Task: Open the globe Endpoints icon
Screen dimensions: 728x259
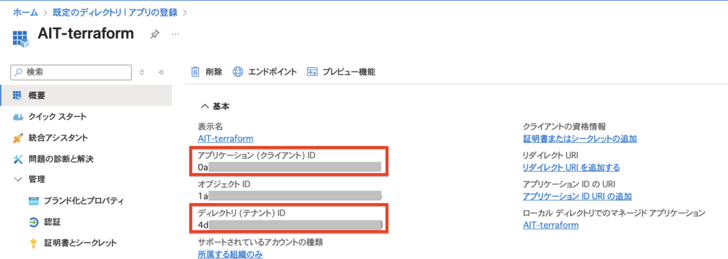Action: coord(238,72)
